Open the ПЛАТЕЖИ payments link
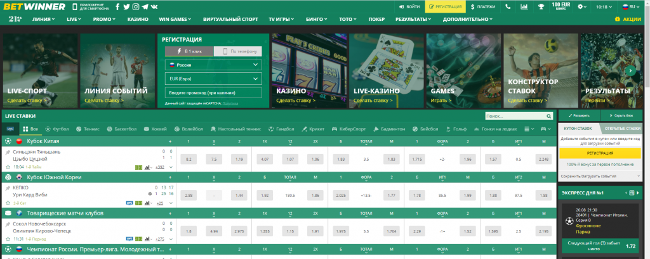This screenshot has height=259, width=650. click(483, 6)
